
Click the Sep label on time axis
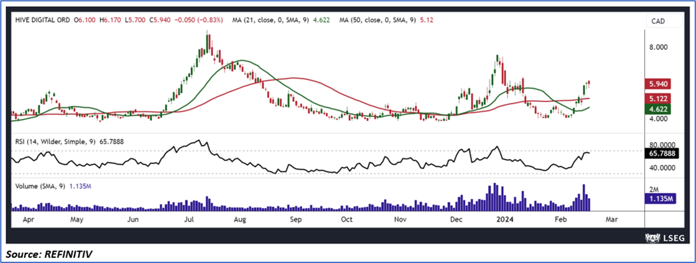(x=296, y=219)
